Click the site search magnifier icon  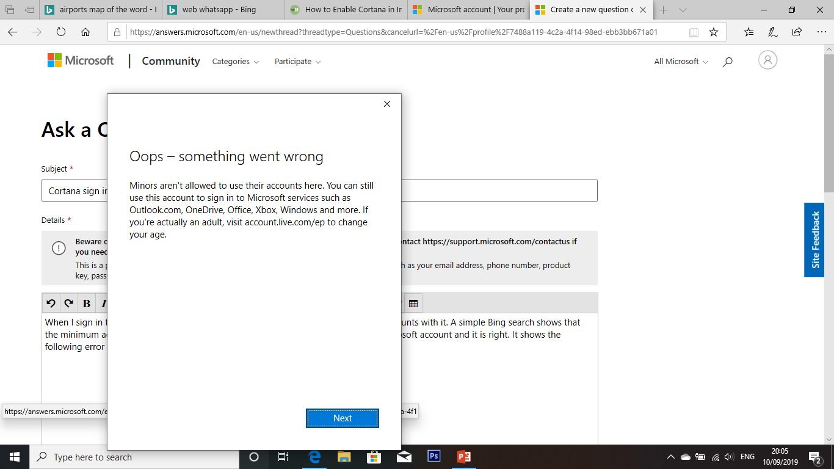coord(727,62)
